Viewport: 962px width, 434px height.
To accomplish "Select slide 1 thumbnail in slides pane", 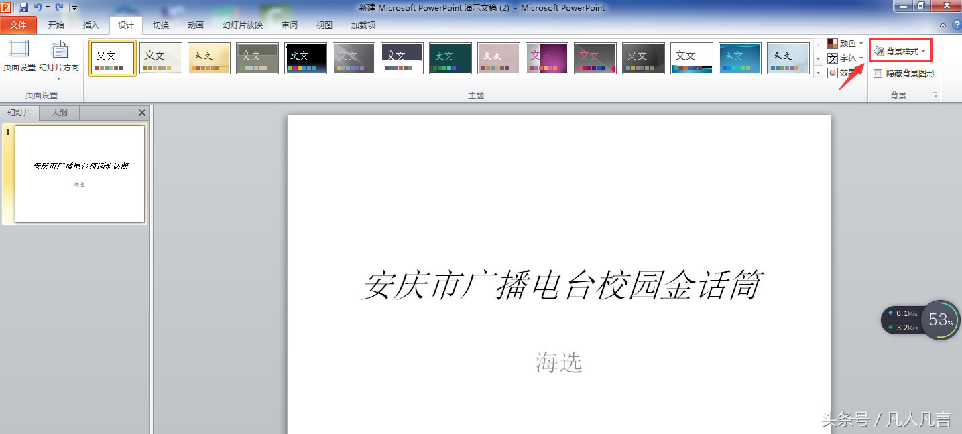I will coord(80,173).
